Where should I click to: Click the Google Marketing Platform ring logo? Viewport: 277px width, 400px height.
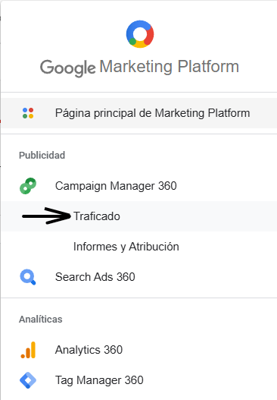pos(140,34)
